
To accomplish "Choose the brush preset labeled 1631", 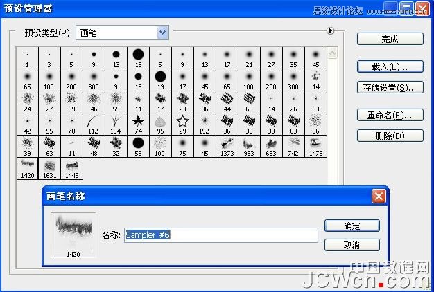I will pos(49,167).
